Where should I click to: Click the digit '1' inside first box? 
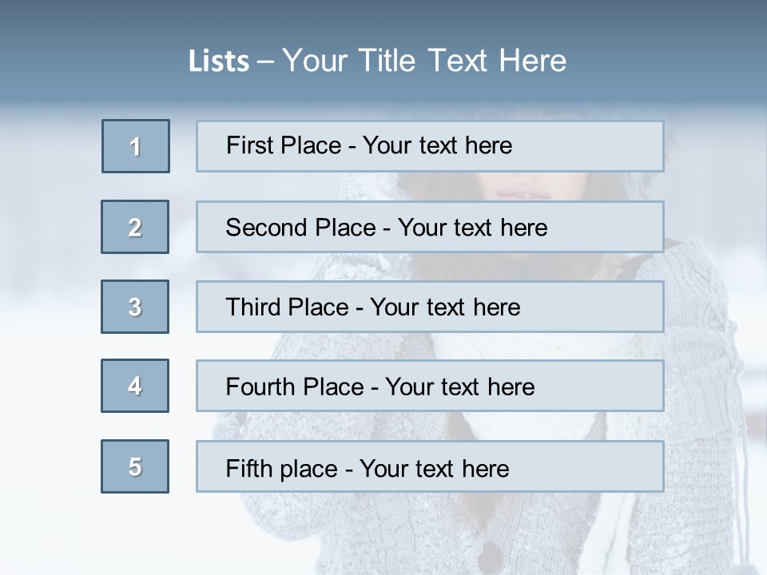(135, 147)
